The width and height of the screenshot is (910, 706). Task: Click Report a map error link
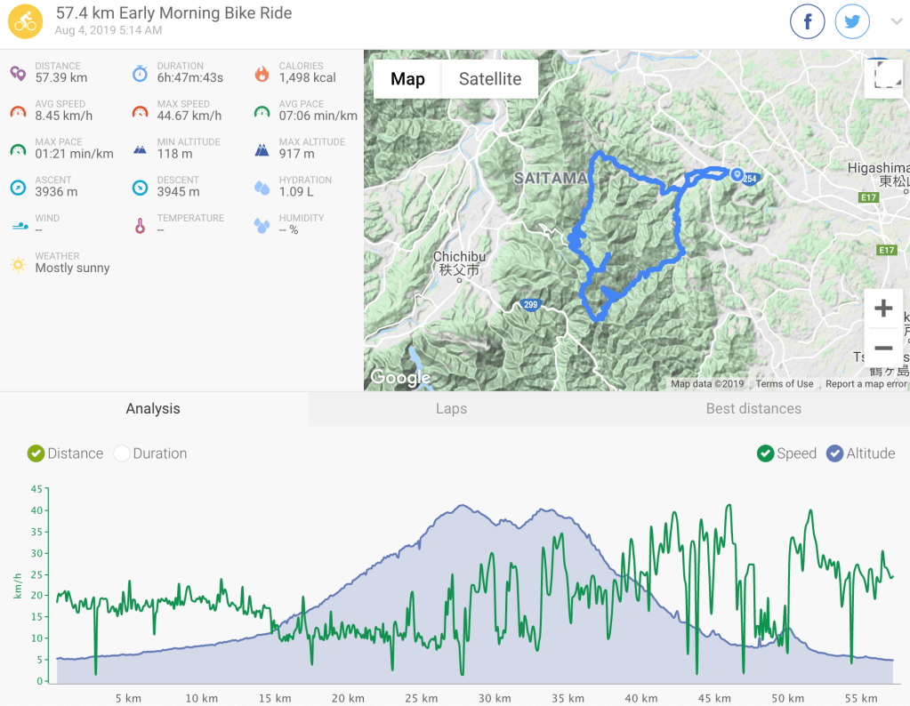[866, 384]
